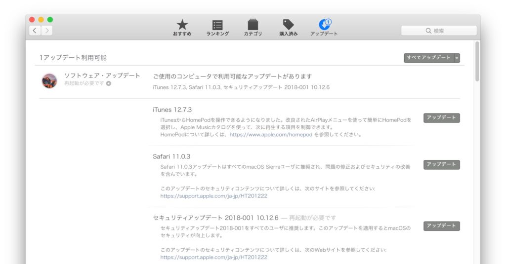Screen dimensions: 506x264
Task: Open the https://www.apple.com/homepod link
Action: click(x=271, y=135)
